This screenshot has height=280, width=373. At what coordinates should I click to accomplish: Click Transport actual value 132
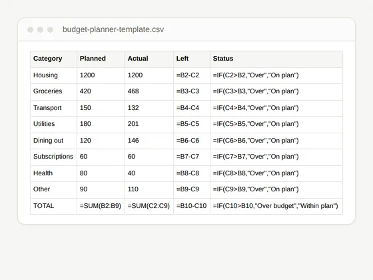click(x=149, y=108)
